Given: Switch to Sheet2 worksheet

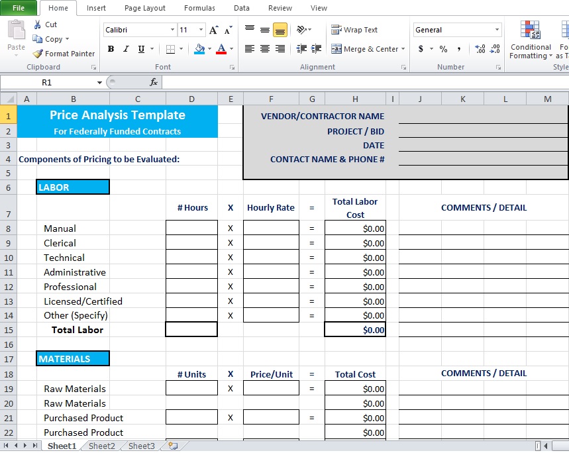Looking at the screenshot, I should click(x=102, y=446).
